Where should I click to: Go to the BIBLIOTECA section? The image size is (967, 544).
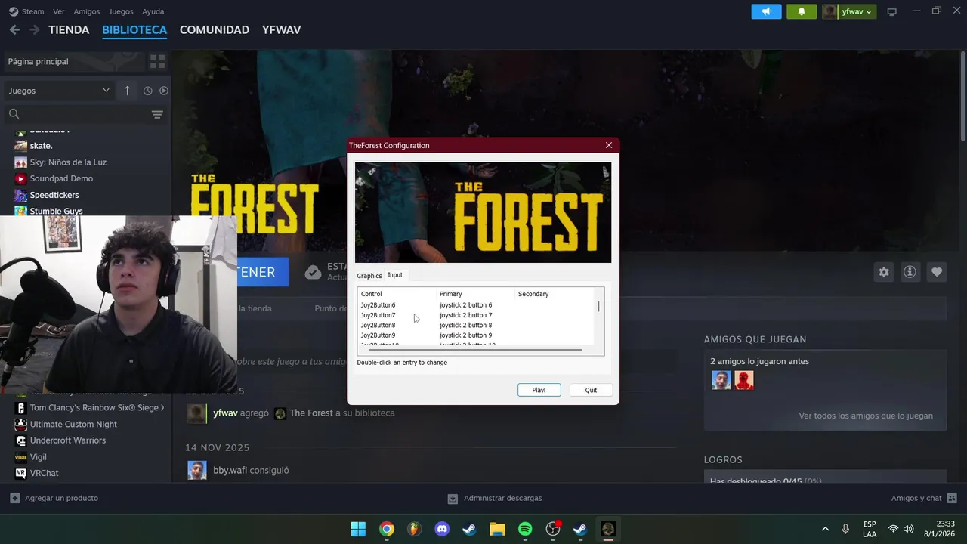[x=134, y=30]
